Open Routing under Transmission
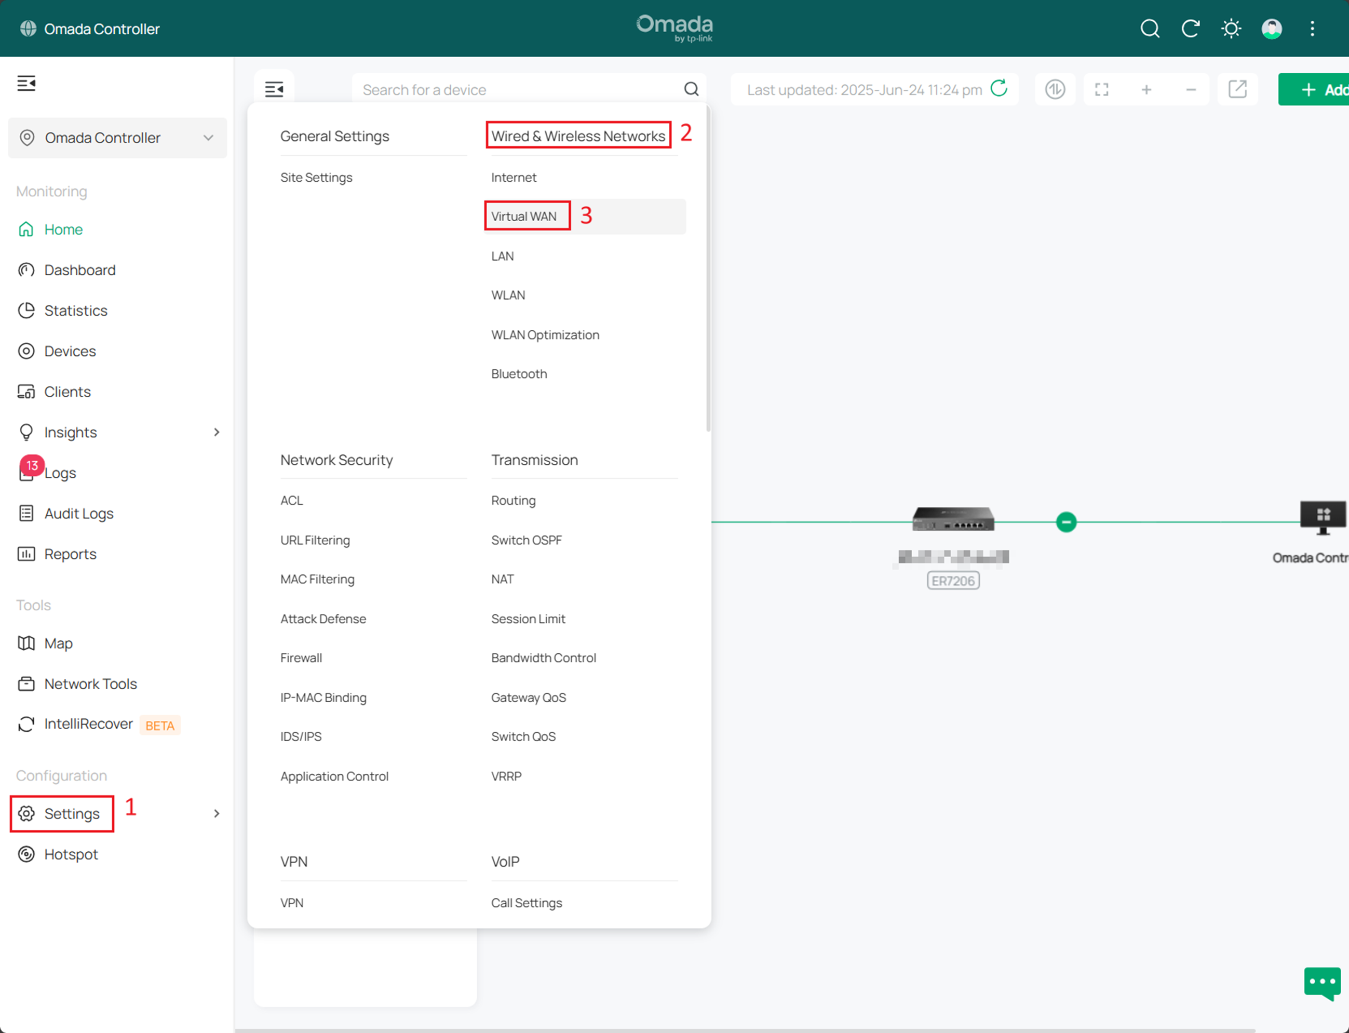 [x=513, y=501]
